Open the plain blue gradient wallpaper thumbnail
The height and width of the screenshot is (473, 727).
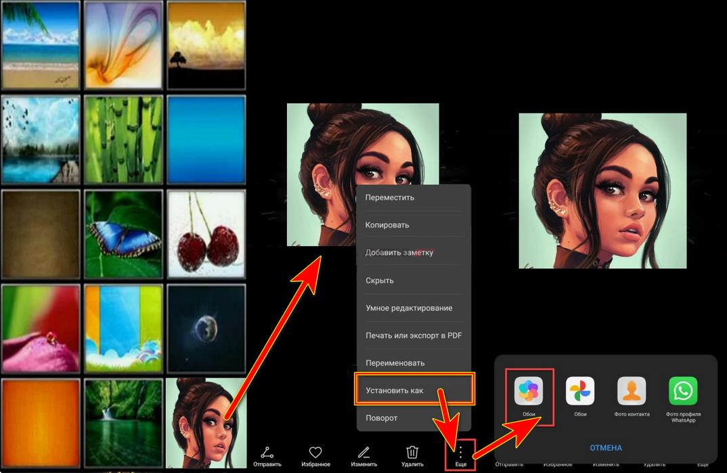206,140
